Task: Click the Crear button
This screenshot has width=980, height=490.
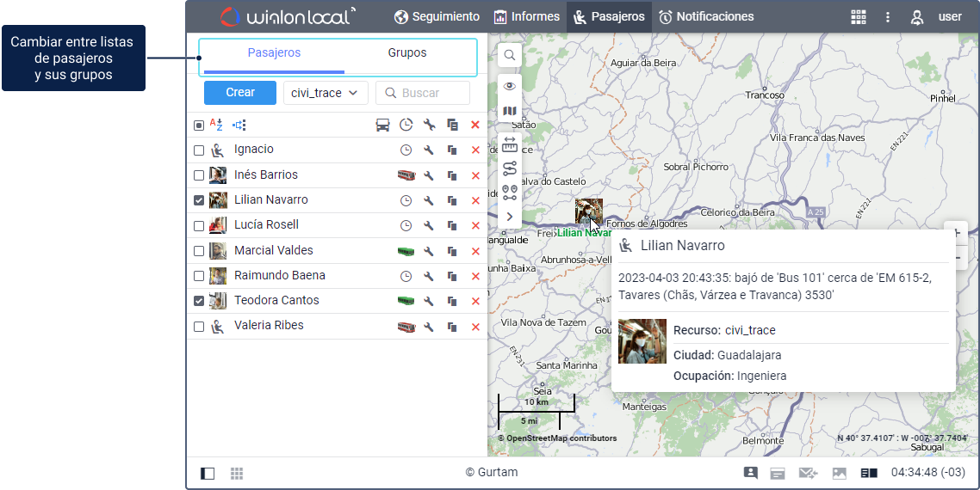Action: [240, 92]
